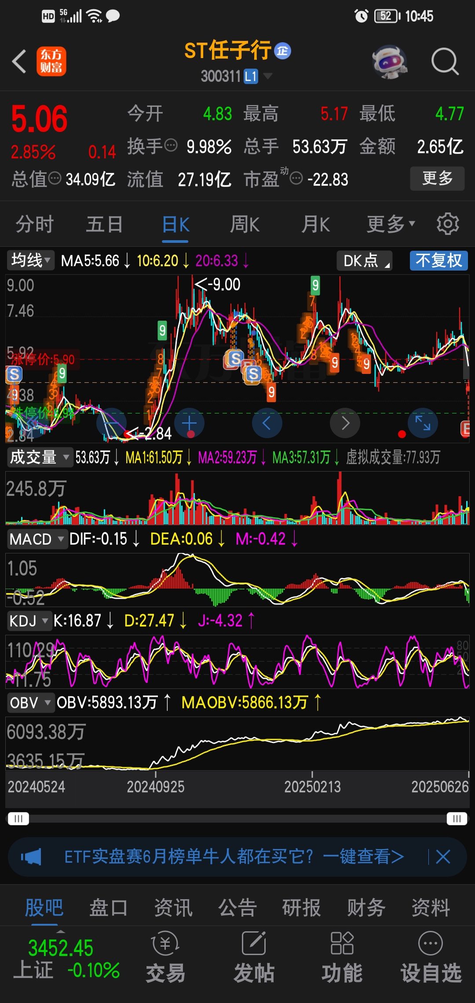The width and height of the screenshot is (475, 1003).
Task: Expand the 更多 chart period dropdown
Action: click(391, 224)
